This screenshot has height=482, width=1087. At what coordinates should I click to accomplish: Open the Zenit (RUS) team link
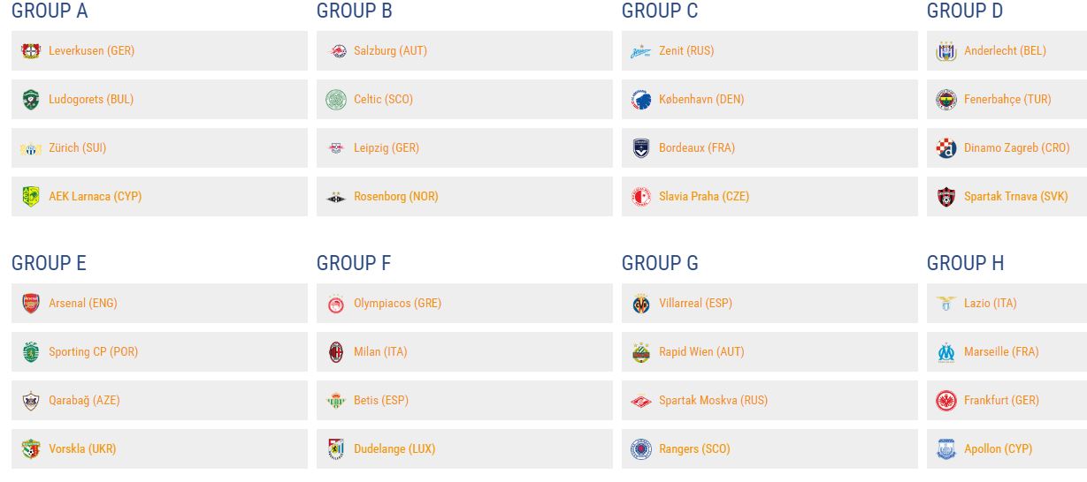click(x=686, y=51)
